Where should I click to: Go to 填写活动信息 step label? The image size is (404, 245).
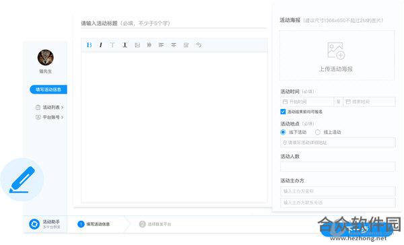tap(98, 224)
